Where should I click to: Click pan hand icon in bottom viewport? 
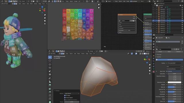(x=149, y=68)
